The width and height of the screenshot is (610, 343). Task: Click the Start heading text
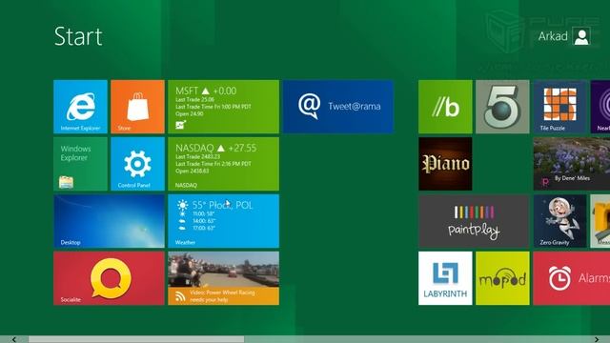78,36
